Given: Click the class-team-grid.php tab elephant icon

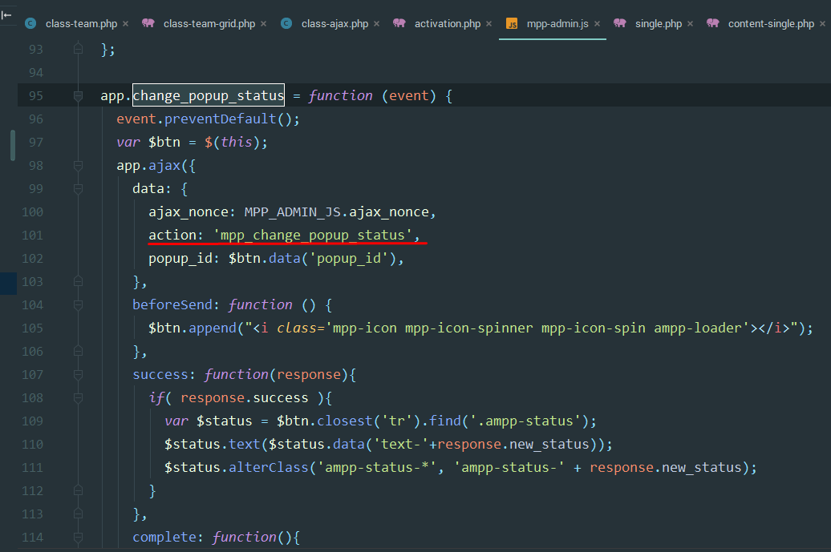Looking at the screenshot, I should point(148,23).
